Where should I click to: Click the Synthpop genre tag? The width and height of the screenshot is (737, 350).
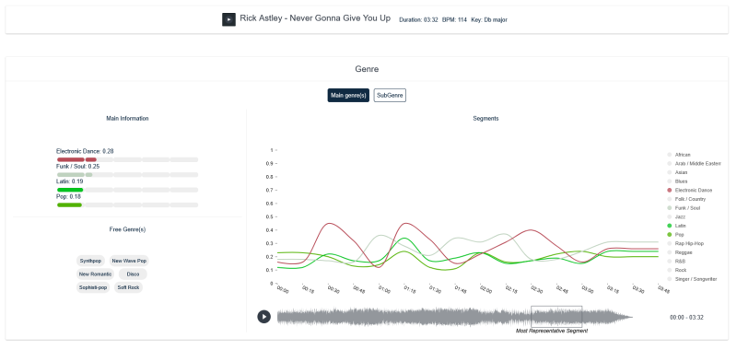pos(90,261)
